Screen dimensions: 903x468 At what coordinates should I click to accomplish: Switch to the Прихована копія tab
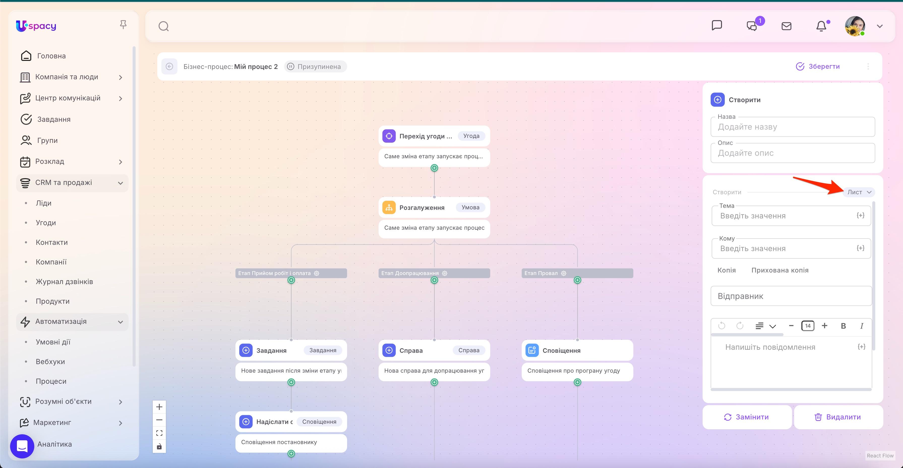(x=780, y=270)
